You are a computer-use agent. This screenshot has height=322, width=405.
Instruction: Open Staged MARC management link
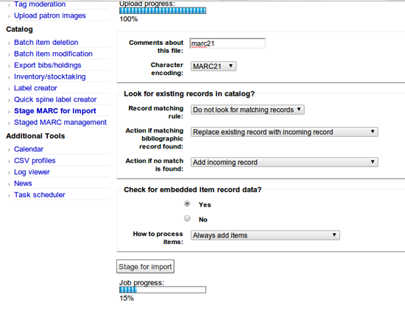pyautogui.click(x=60, y=122)
